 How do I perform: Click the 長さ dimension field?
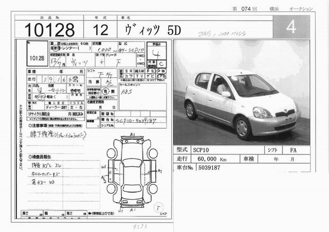click(32, 214)
